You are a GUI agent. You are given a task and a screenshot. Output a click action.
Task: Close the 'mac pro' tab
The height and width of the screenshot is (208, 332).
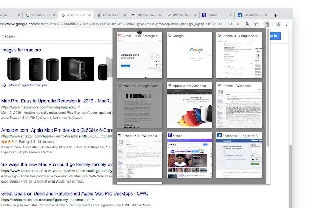point(89,15)
